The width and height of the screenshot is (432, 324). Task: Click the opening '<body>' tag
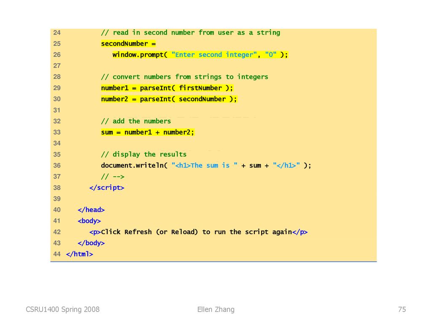click(89, 221)
